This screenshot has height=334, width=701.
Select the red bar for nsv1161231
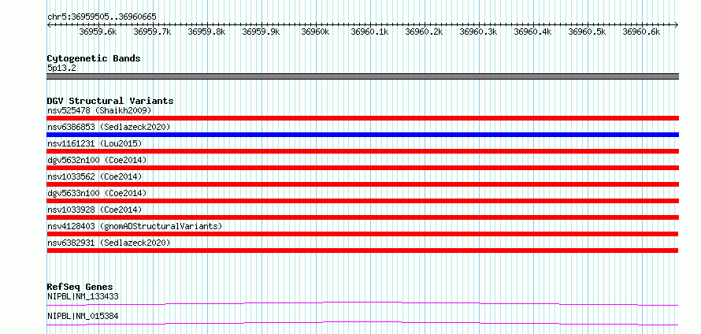pyautogui.click(x=363, y=151)
